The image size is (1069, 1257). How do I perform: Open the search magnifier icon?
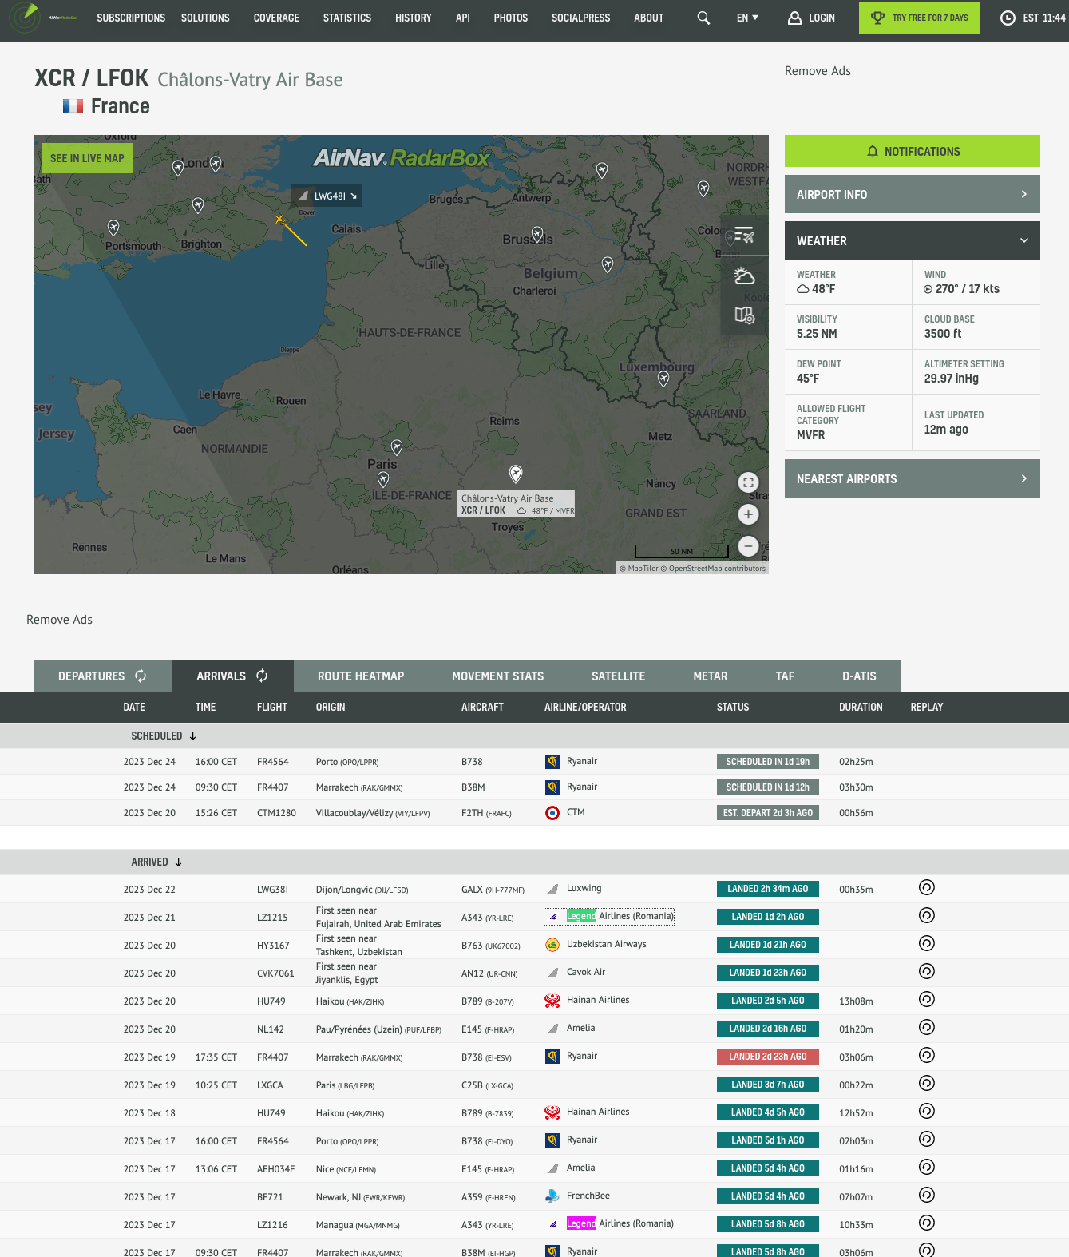tap(703, 18)
